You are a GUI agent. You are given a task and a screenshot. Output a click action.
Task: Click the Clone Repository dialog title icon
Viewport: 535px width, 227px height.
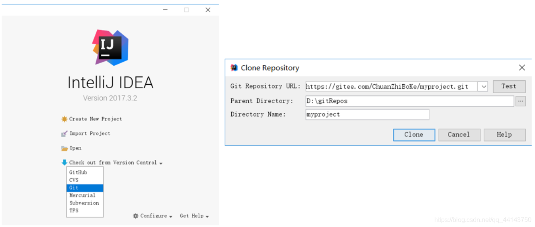(234, 68)
